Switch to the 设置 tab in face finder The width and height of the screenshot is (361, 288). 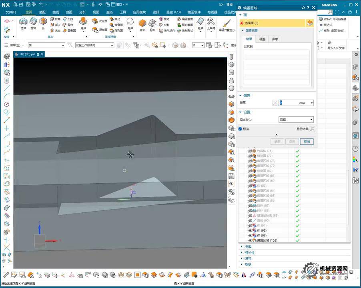262,39
